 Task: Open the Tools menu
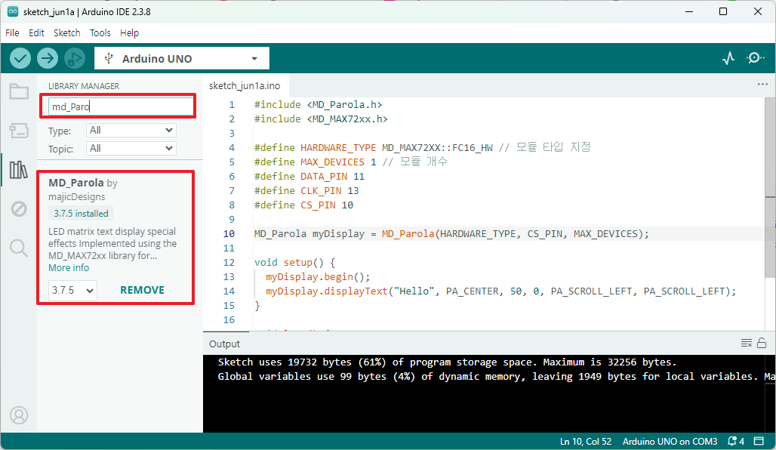click(100, 32)
